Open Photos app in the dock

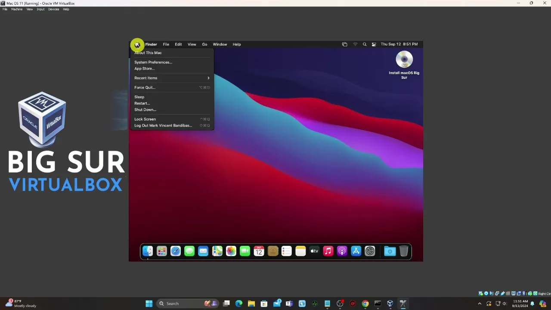[x=231, y=251]
